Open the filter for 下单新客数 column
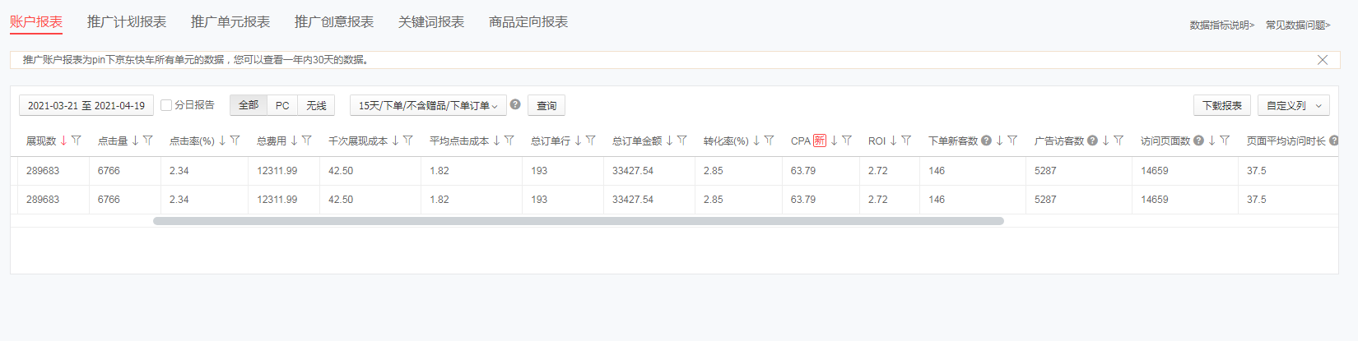Viewport: 1358px width, 341px height. coord(1012,141)
